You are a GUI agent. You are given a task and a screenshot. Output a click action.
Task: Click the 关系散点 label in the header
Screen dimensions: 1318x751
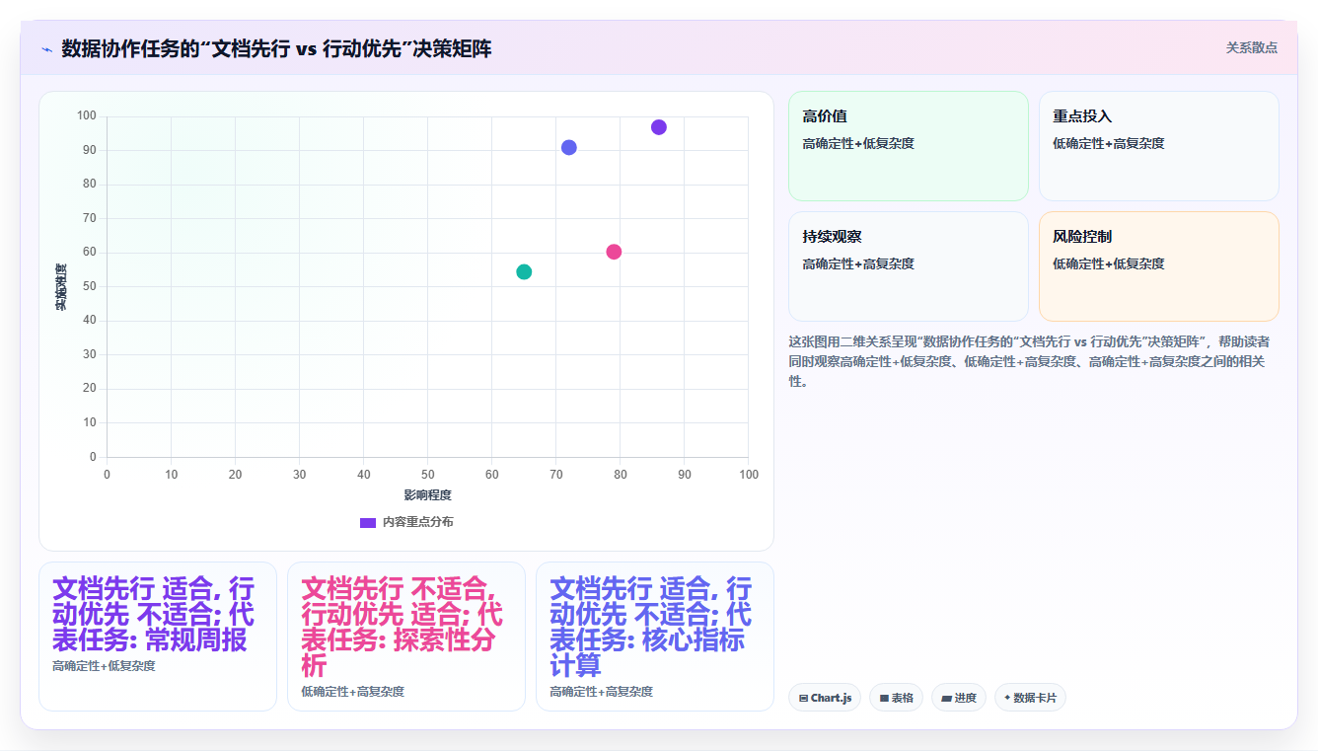tap(1251, 47)
